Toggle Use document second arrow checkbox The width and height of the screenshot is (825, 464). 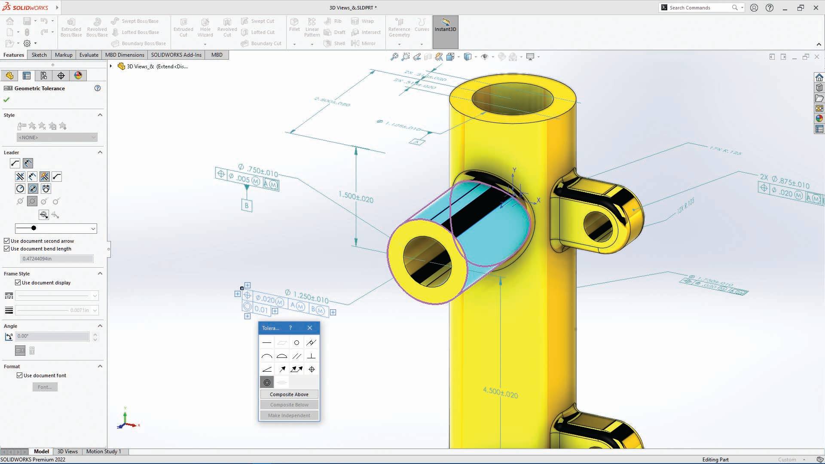(7, 241)
